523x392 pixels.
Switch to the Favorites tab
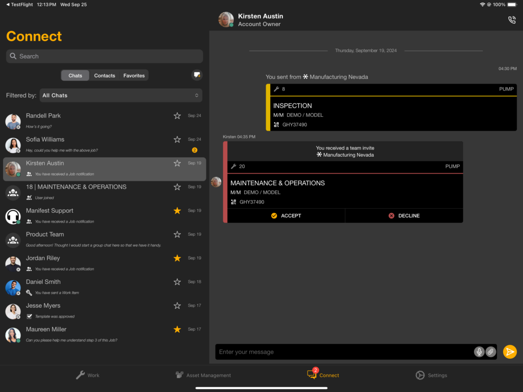tap(134, 76)
